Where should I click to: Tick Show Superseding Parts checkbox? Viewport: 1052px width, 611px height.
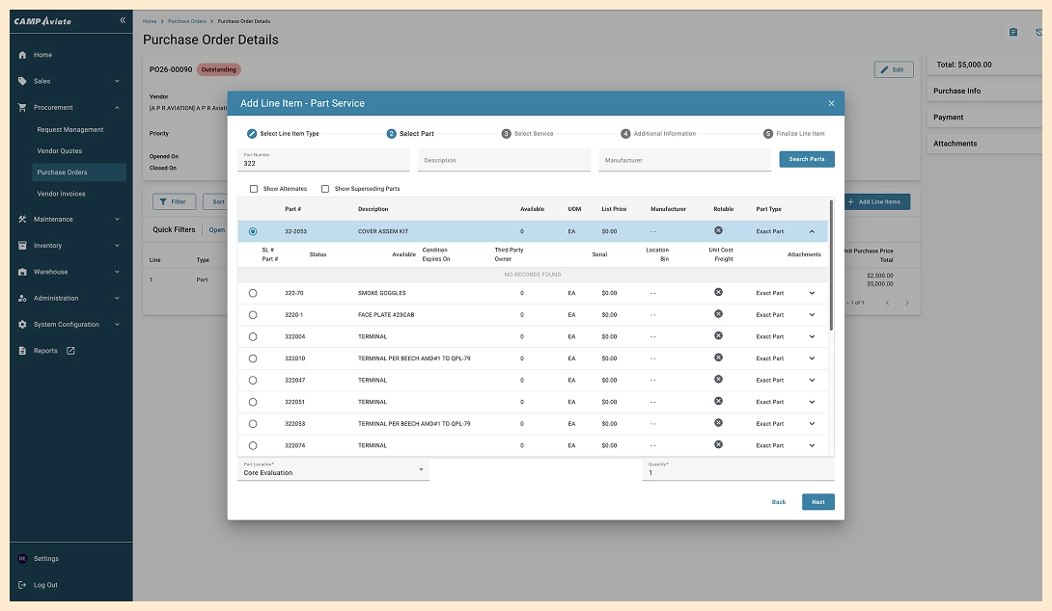325,189
